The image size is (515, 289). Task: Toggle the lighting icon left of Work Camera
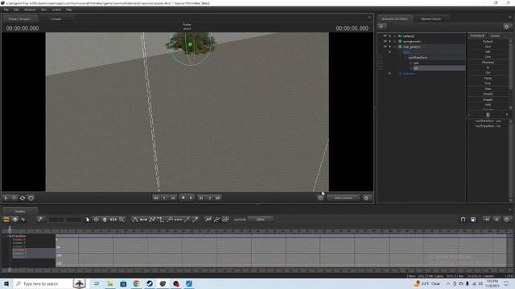point(320,198)
